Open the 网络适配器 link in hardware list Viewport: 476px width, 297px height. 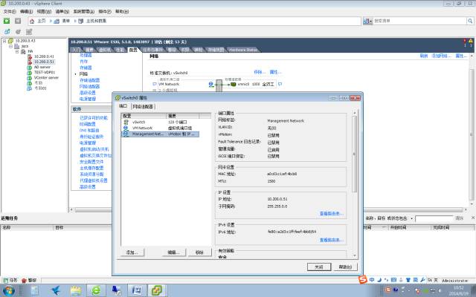(x=89, y=86)
